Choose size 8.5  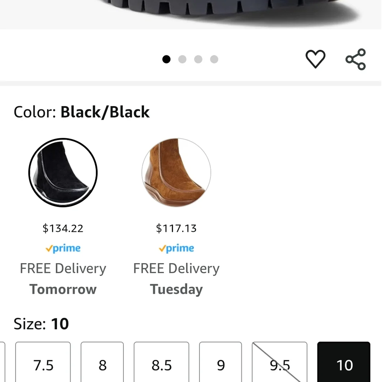click(x=162, y=365)
